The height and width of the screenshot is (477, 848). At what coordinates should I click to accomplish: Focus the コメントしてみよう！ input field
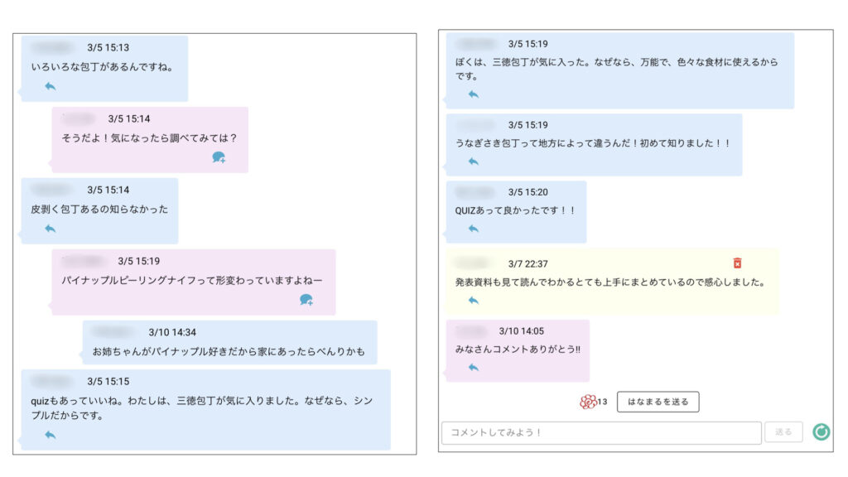(600, 432)
